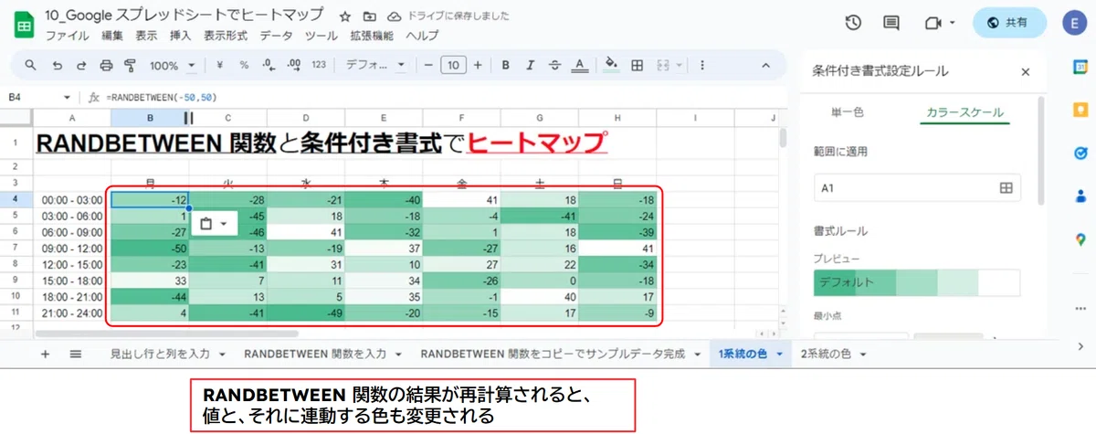Open Google Calendar in side panel
Viewport: 1096px width, 434px height.
1081,68
